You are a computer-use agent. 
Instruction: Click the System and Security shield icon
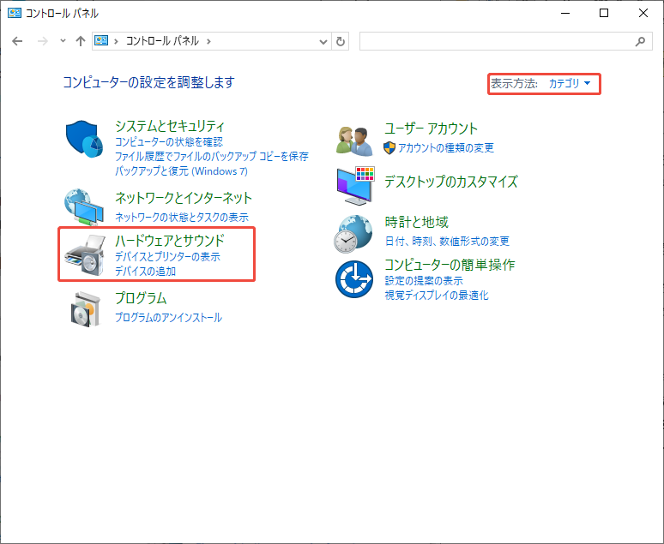coord(84,139)
